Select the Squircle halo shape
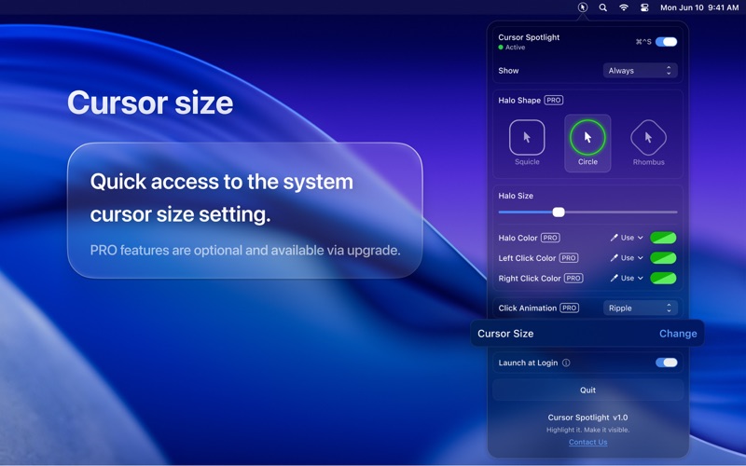 527,143
